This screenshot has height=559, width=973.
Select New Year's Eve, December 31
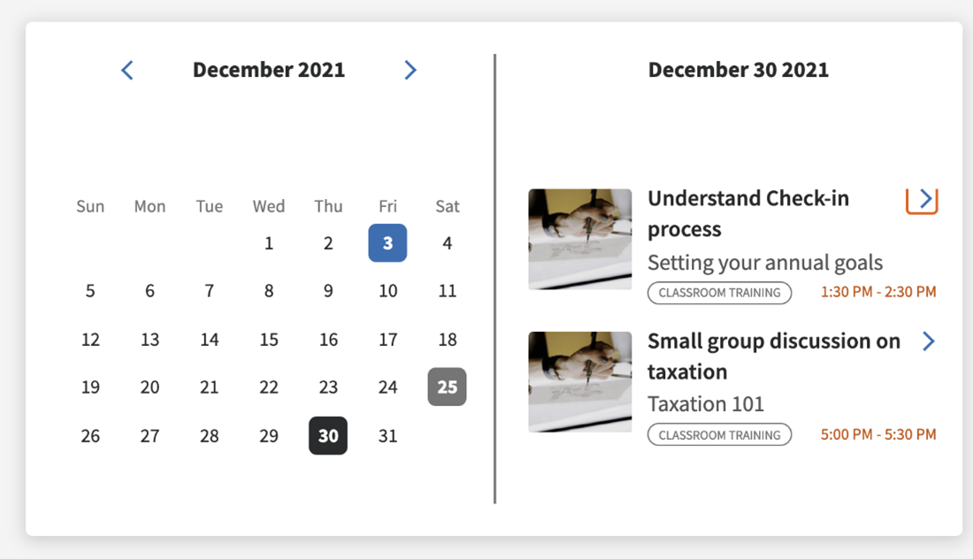(x=387, y=435)
